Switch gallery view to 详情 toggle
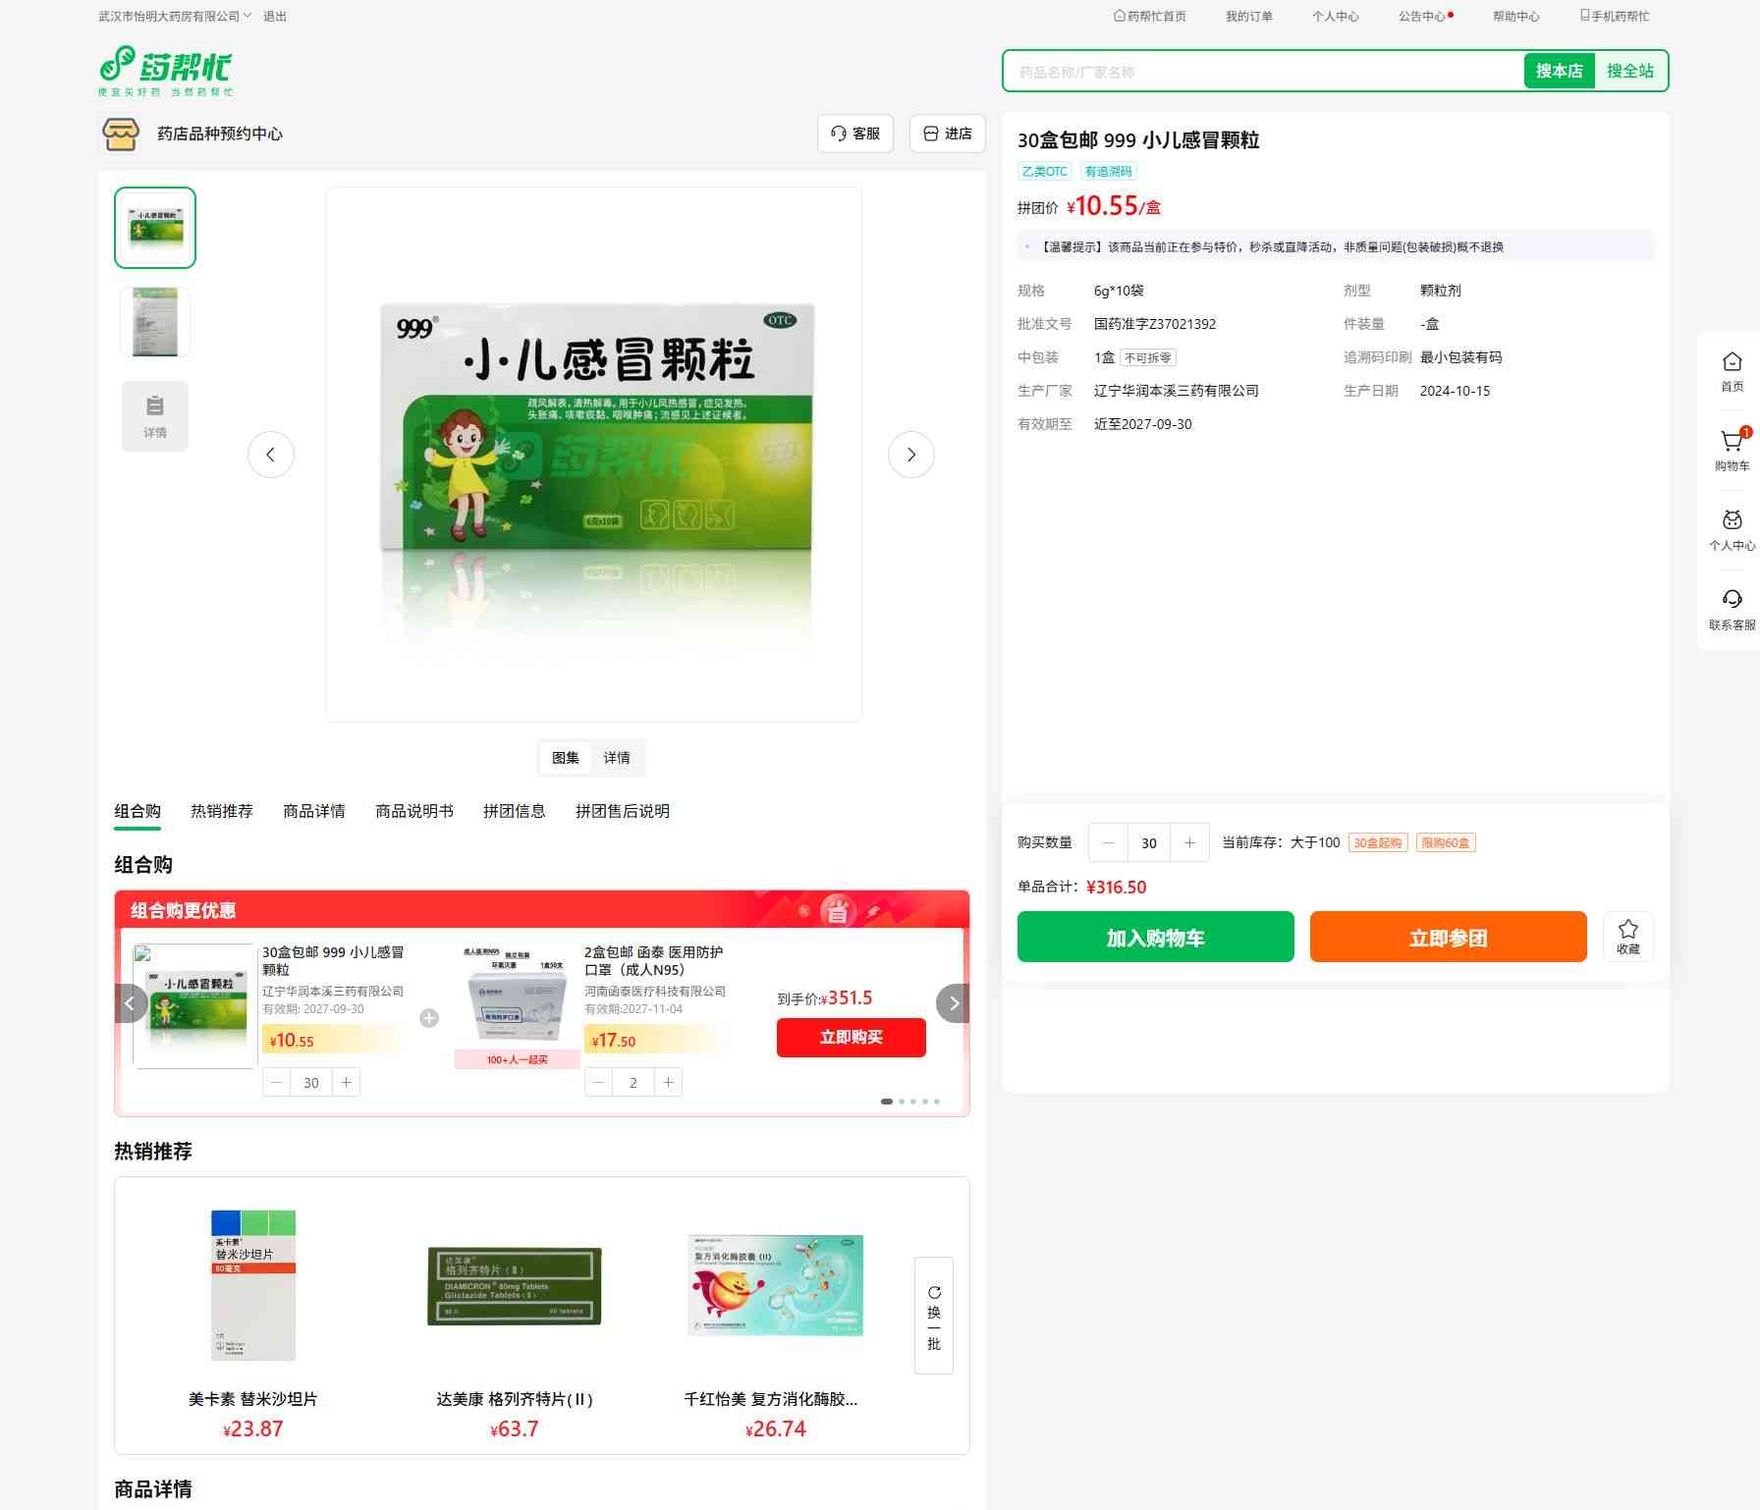Viewport: 1760px width, 1510px height. [617, 758]
